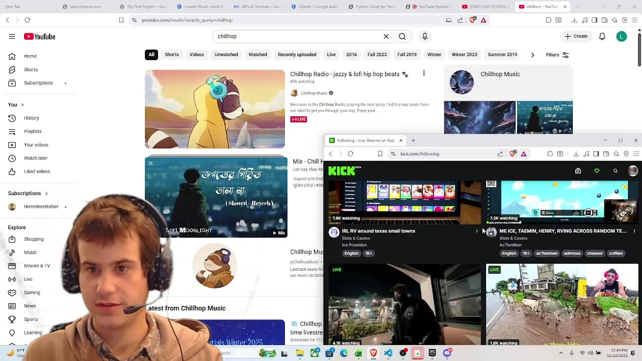Screen dimensions: 642x361
Task: Open Ac7ionMan stream options menu
Action: click(x=634, y=231)
